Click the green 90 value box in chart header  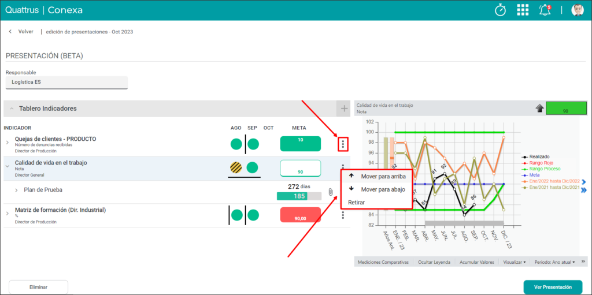[x=566, y=109]
